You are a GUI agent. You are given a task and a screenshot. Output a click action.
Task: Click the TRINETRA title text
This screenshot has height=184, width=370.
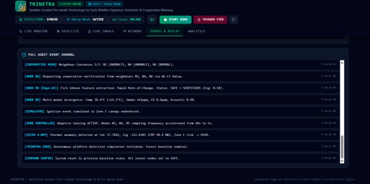pos(42,4)
